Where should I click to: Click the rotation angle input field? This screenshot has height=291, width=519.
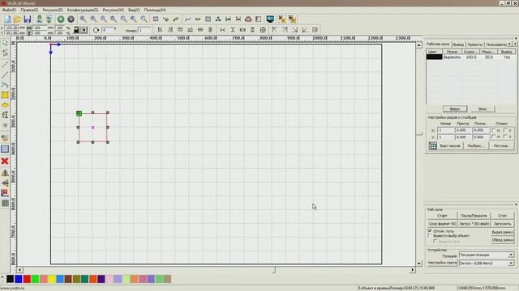(x=107, y=30)
